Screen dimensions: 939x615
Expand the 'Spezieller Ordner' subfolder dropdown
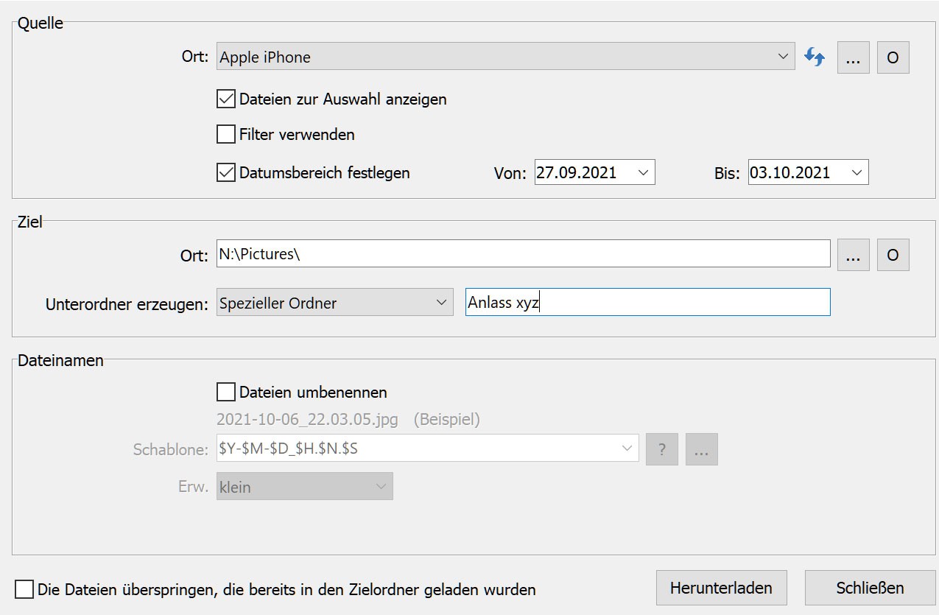pyautogui.click(x=440, y=303)
